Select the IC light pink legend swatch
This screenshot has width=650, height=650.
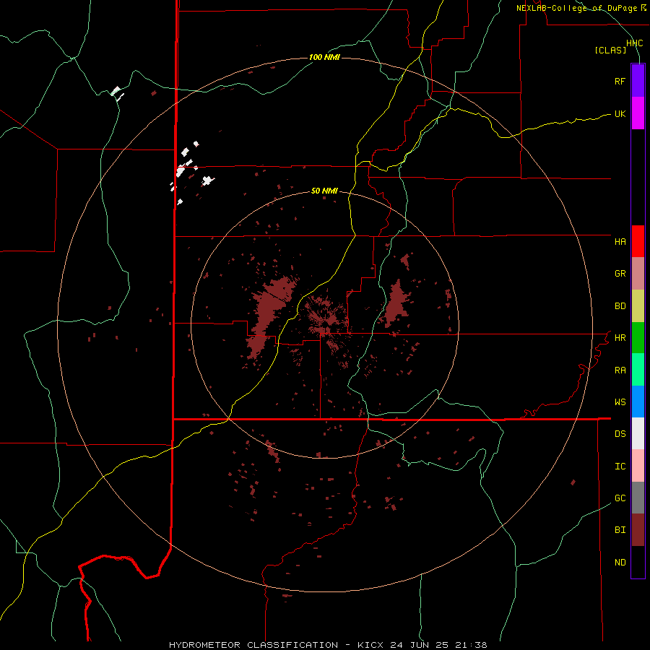click(x=638, y=466)
